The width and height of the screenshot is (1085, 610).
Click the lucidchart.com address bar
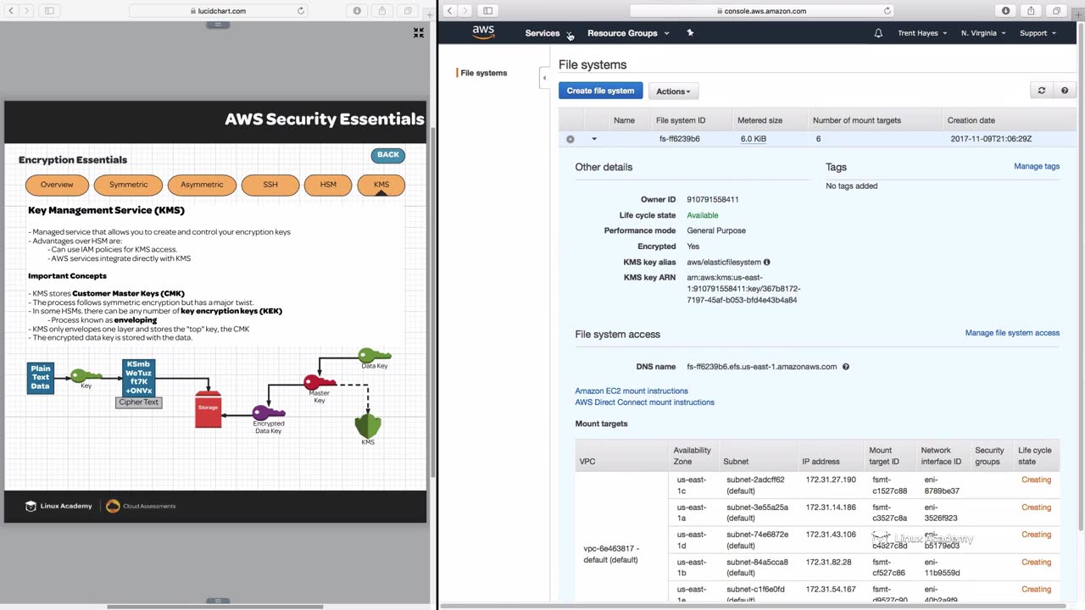219,11
